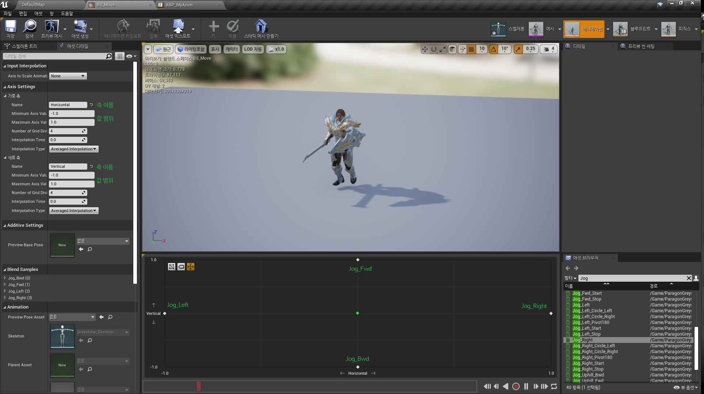Click the LOD 자동 button

[253, 49]
